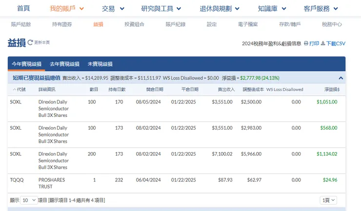Click the $7,100.02 sale proceeds value
This screenshot has height=211, width=361.
(222, 154)
